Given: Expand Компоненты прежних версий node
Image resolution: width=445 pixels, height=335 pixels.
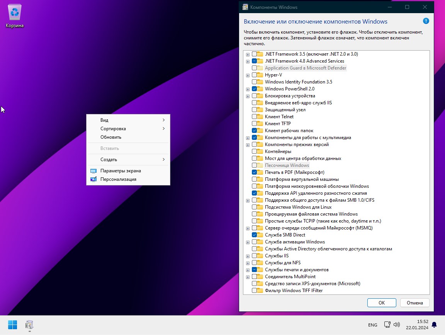Looking at the screenshot, I should (x=248, y=145).
